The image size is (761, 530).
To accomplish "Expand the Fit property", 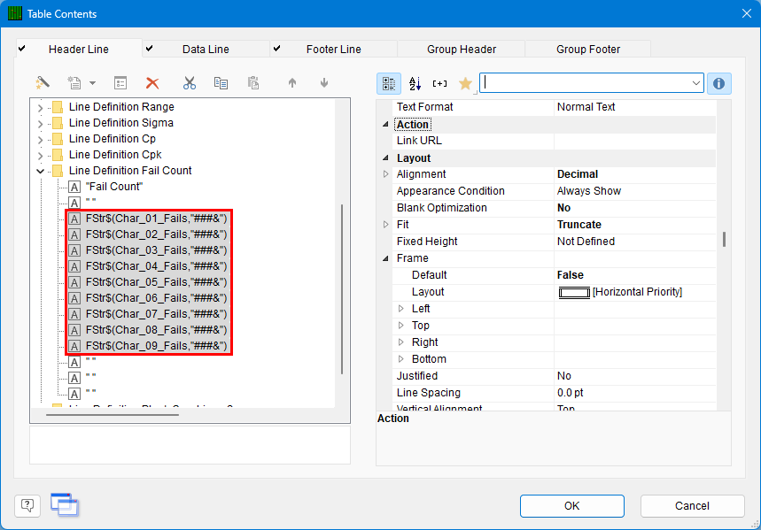I will click(386, 225).
